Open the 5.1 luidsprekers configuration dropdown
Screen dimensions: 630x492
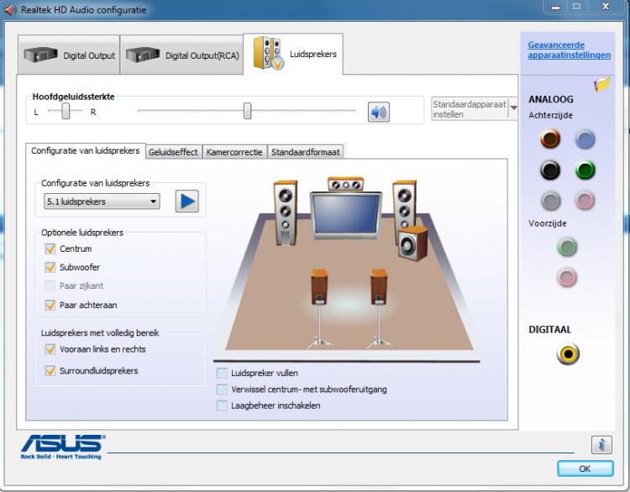coord(102,202)
